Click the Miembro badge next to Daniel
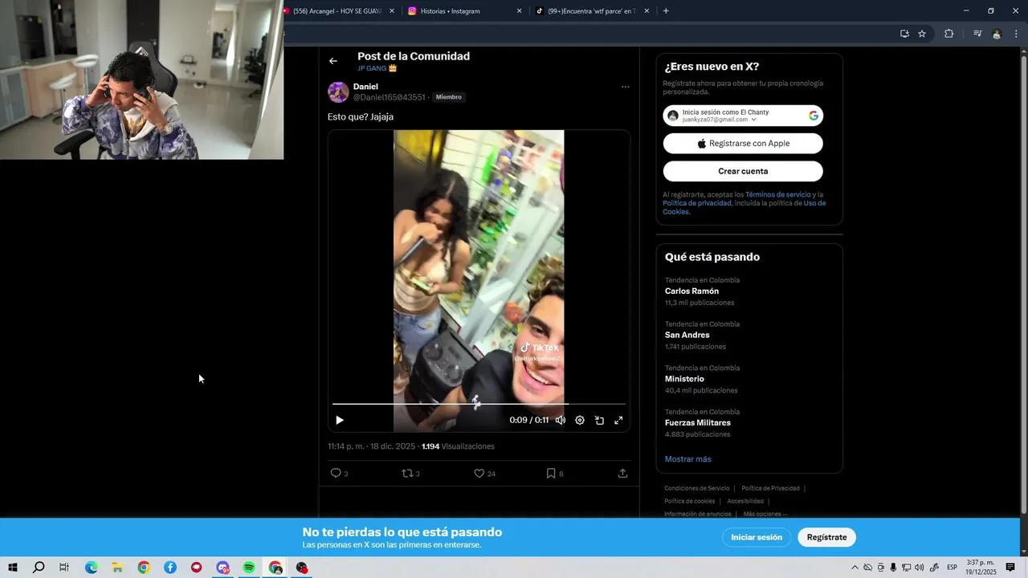The width and height of the screenshot is (1028, 578). pyautogui.click(x=449, y=97)
